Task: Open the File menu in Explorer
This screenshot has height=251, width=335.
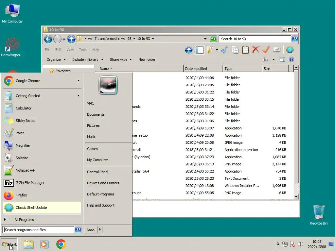Action: [47, 50]
